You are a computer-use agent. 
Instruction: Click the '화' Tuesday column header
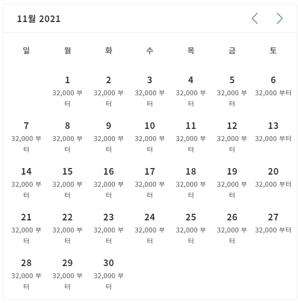[108, 51]
